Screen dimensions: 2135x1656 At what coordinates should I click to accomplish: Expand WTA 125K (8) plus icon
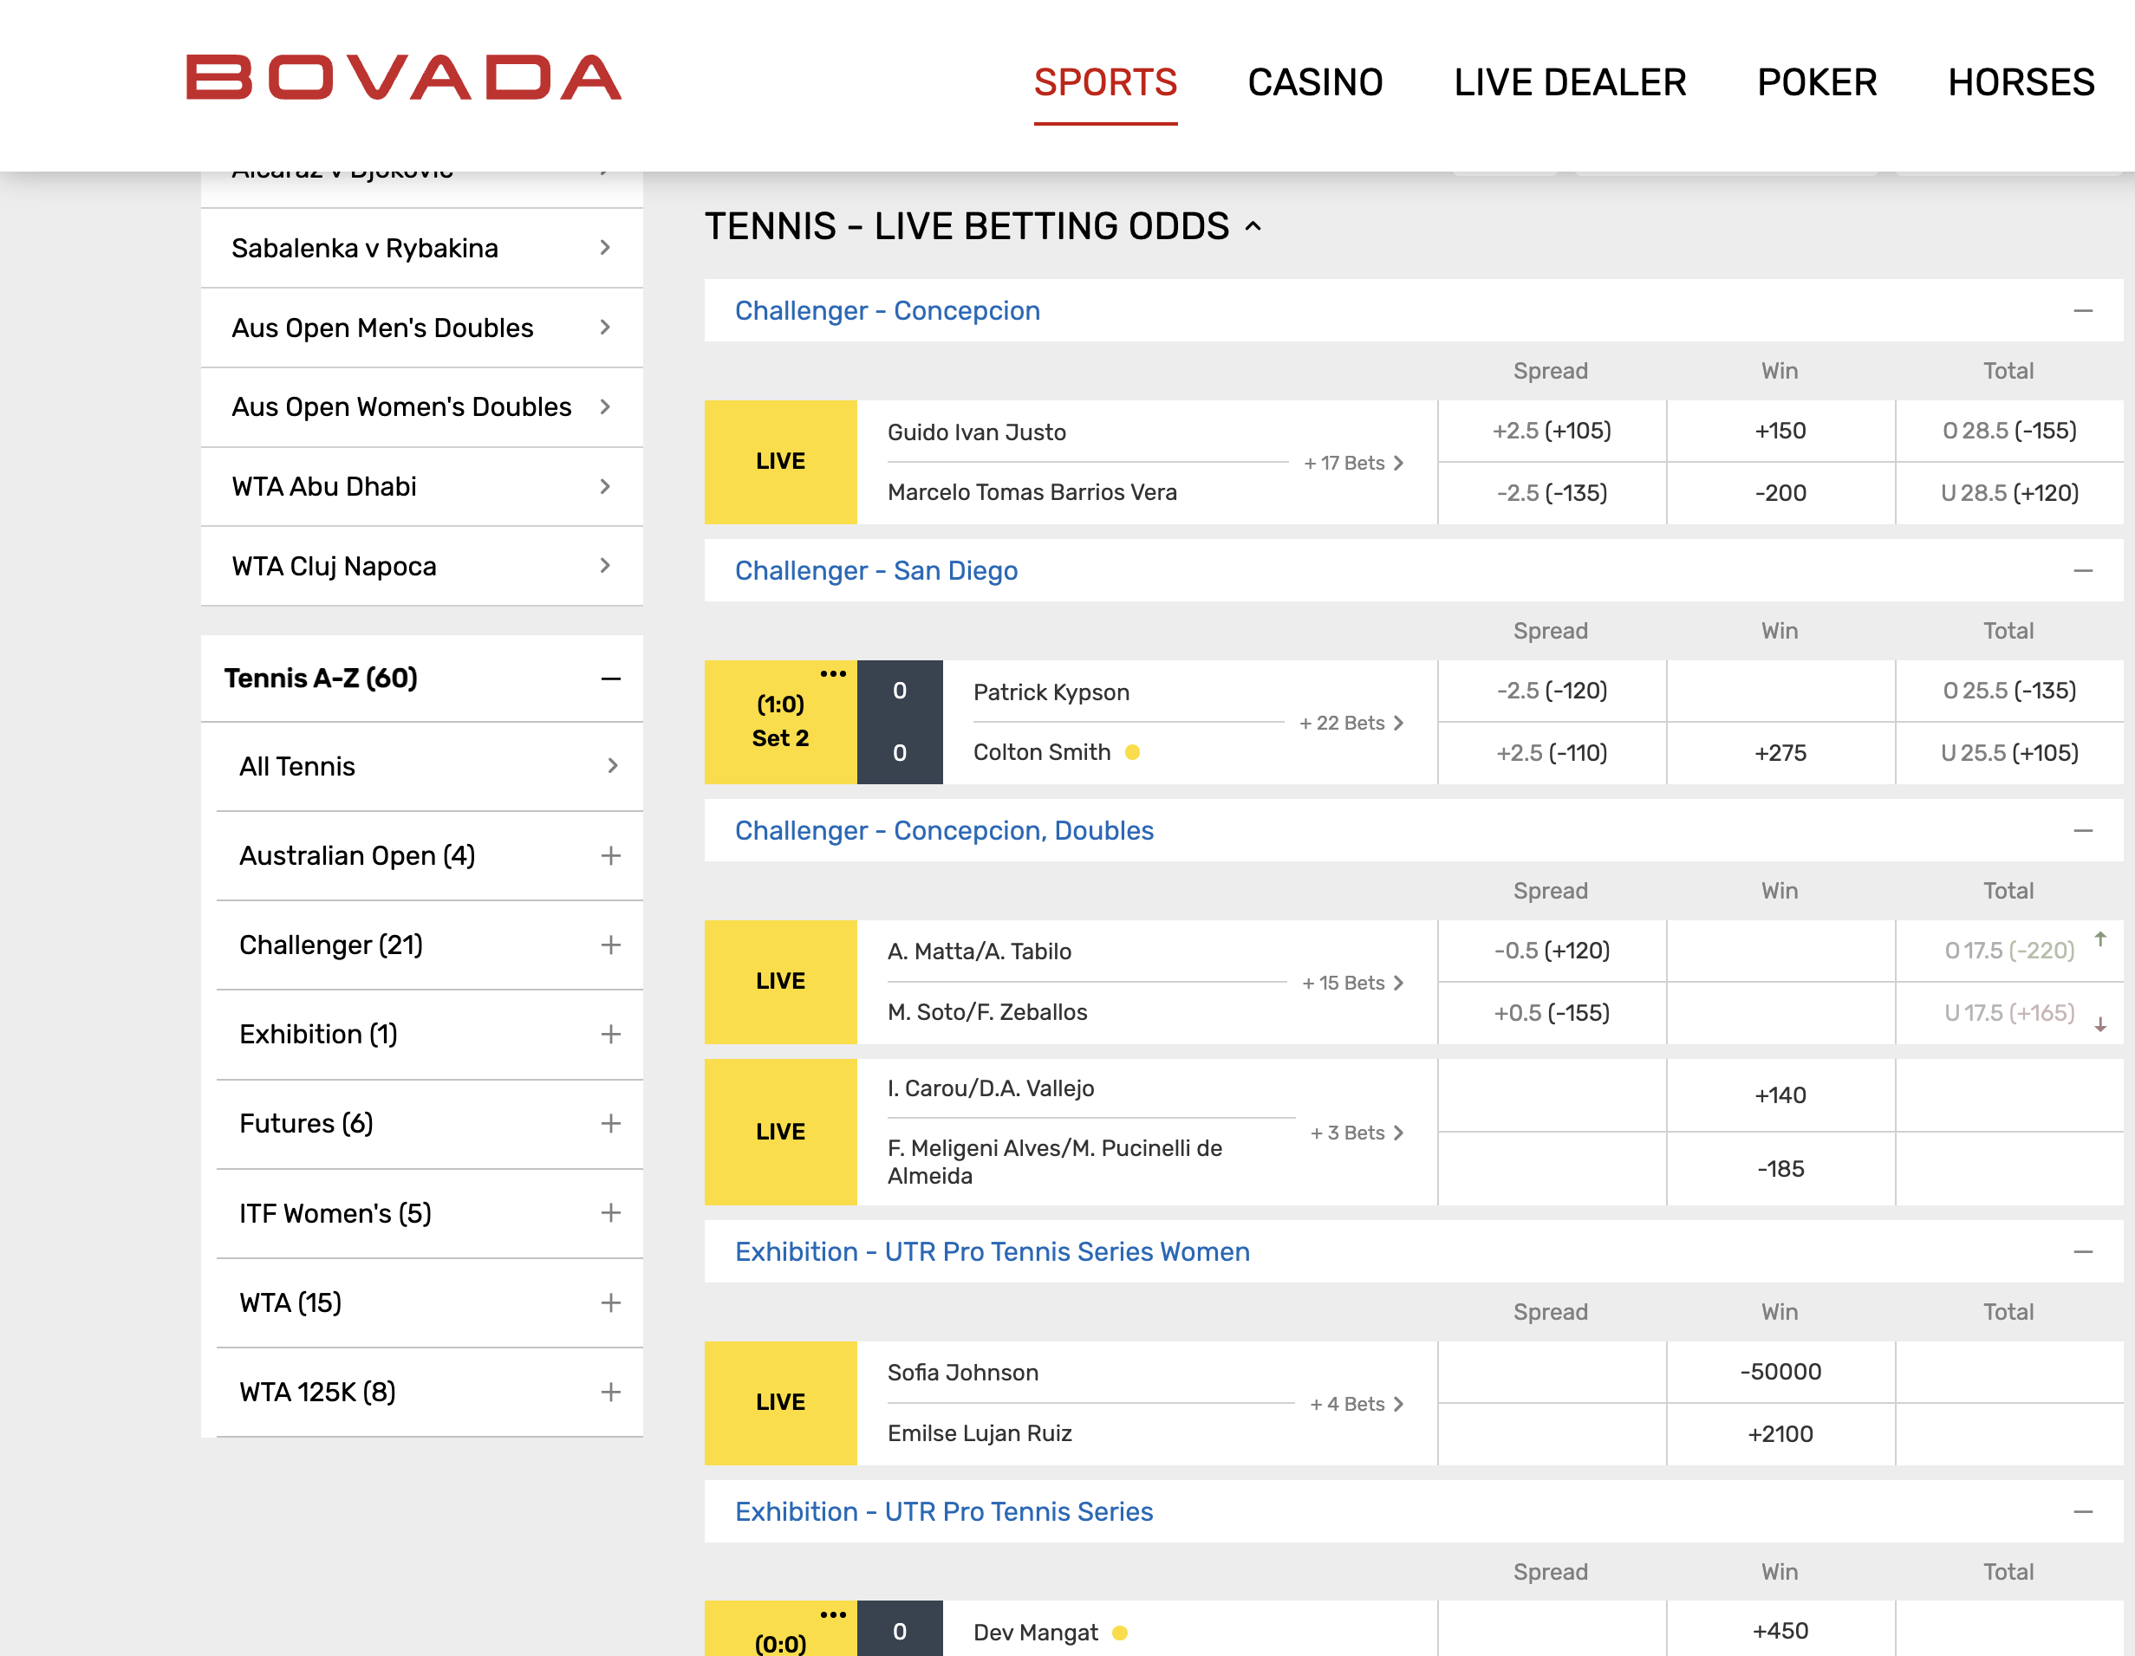pyautogui.click(x=611, y=1391)
